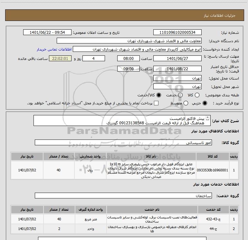Click the electrical installation service name cell

click(152, 219)
